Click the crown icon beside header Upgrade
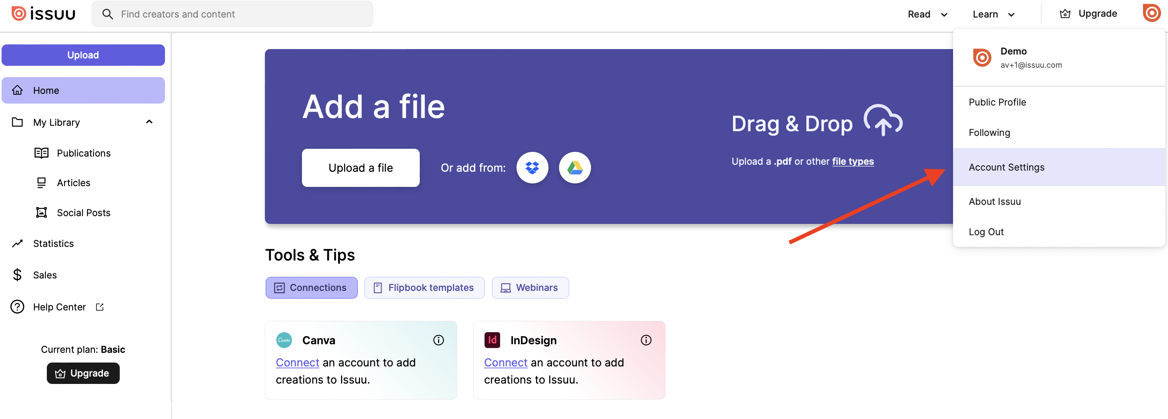 click(x=1065, y=14)
